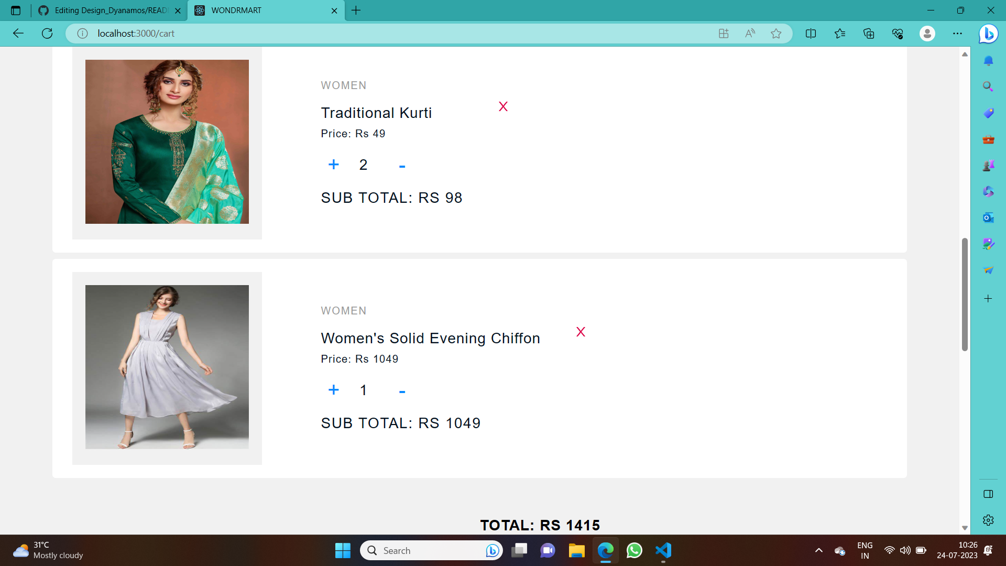Click the localhost:3000/cart address bar

tap(367, 34)
